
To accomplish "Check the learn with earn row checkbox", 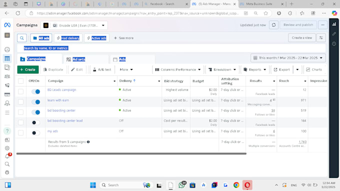I will tap(21, 101).
